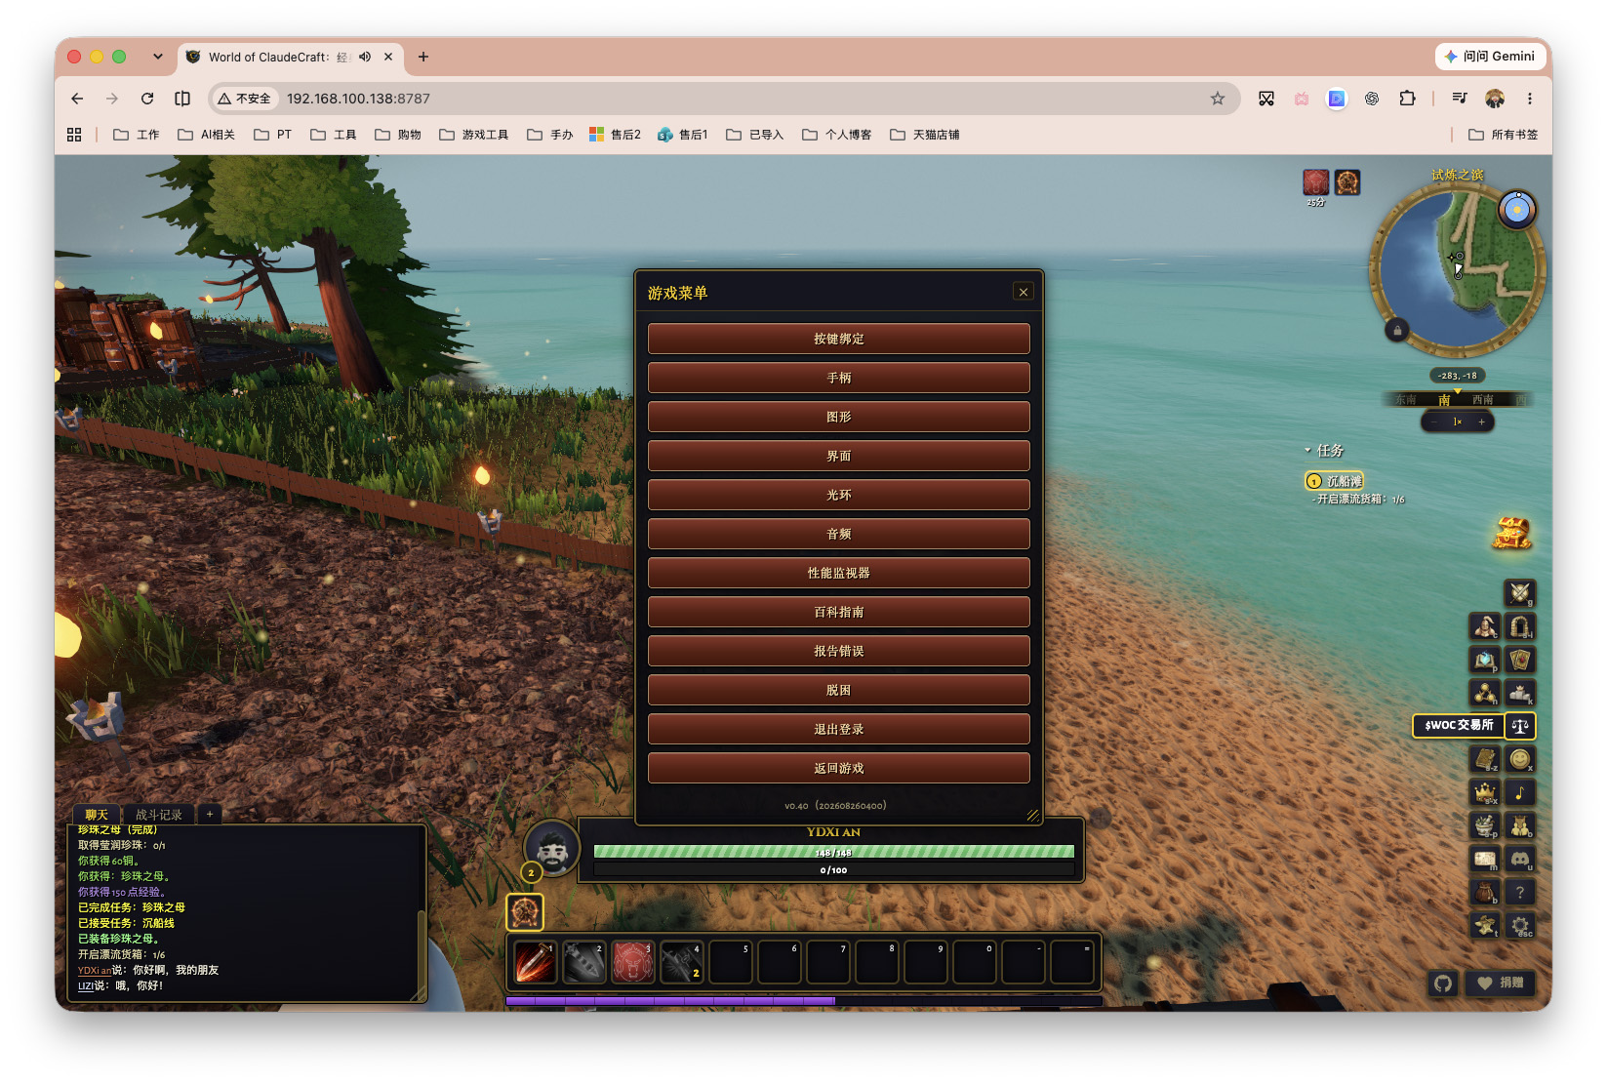Click the 退出登录 logout button
The width and height of the screenshot is (1607, 1084).
(839, 729)
